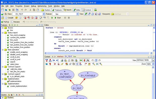This screenshot has height=99, width=156.
Task: Click the Compile button
Action: point(9,18)
